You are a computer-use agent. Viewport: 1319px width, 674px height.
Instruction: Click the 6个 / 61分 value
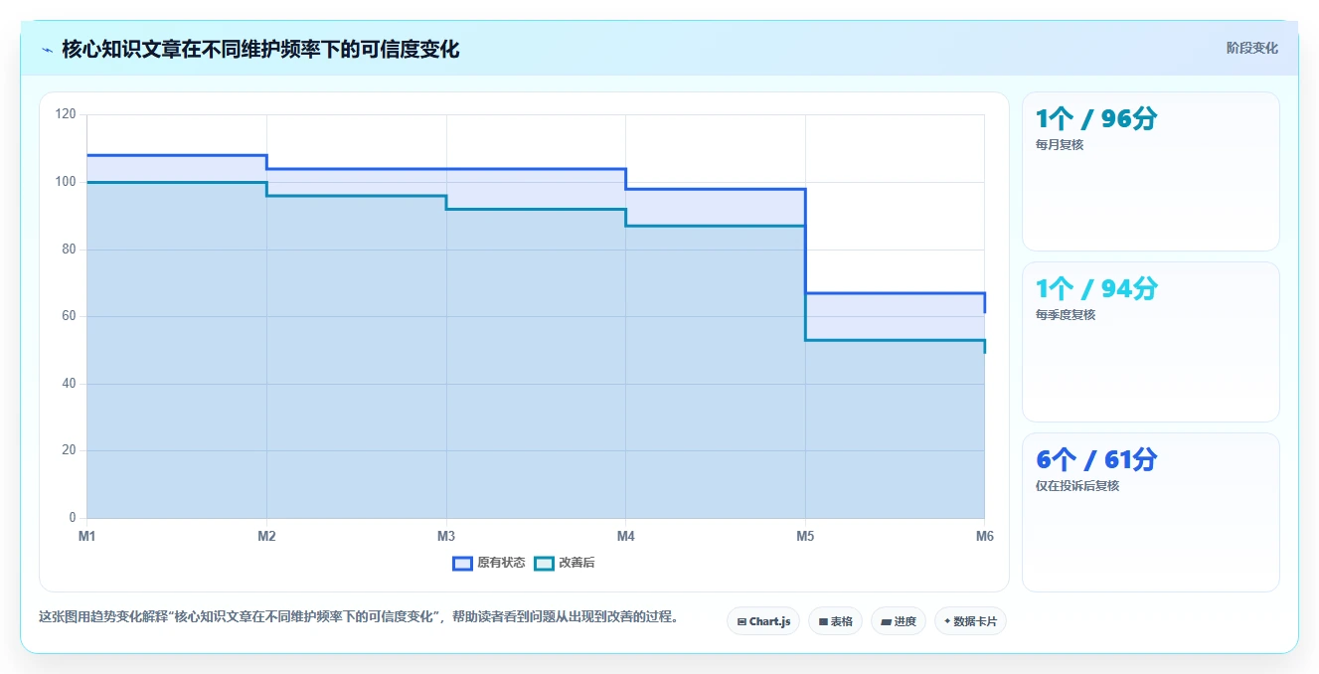coord(1096,460)
